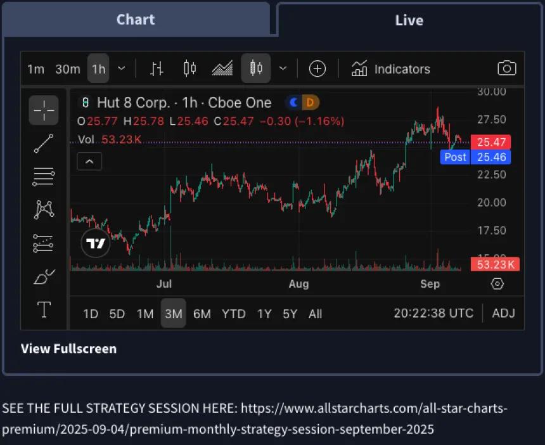Open the long position forecasting tool
Image resolution: width=545 pixels, height=445 pixels.
tap(44, 243)
